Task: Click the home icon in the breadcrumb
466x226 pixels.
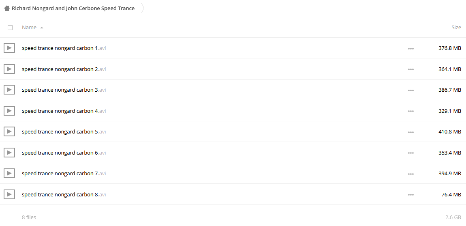Action: 7,9
